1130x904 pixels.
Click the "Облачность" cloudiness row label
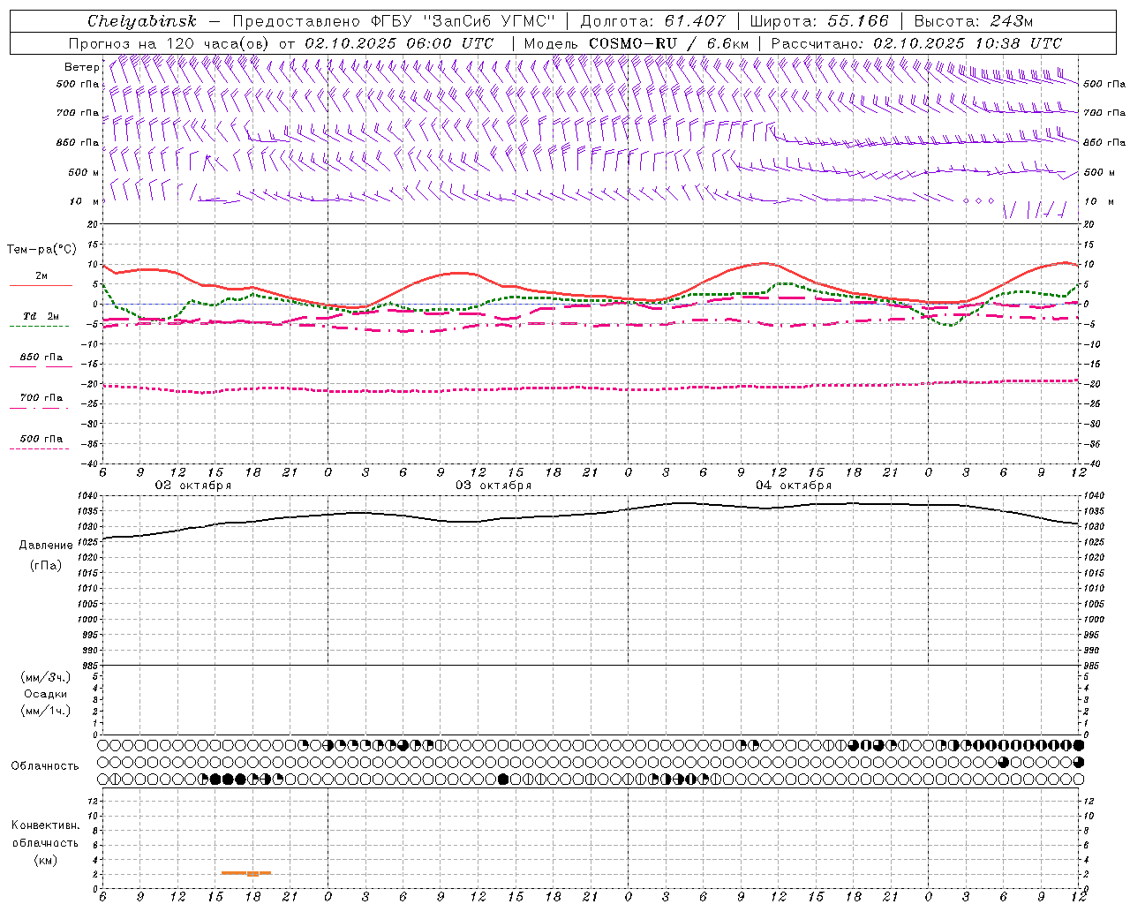point(45,766)
